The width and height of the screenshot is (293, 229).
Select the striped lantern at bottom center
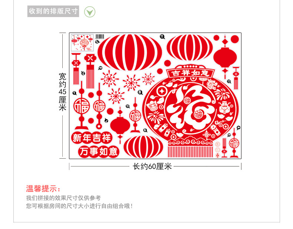coord(143,147)
